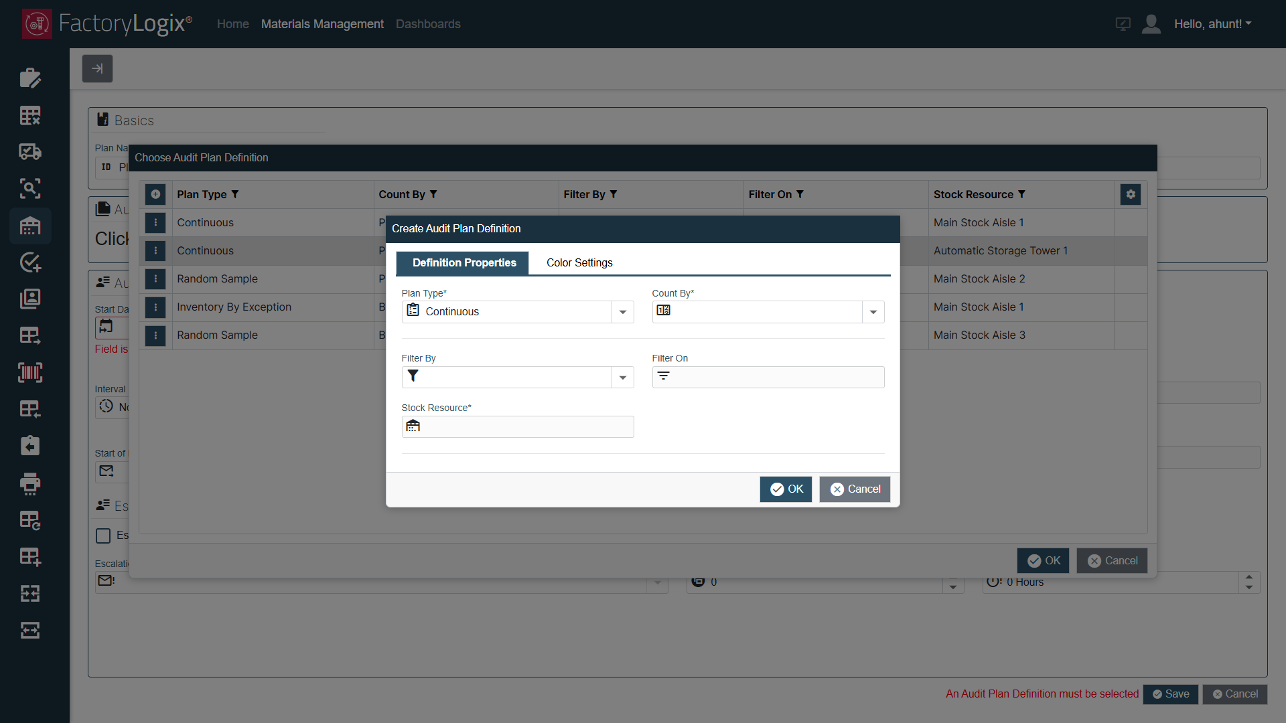This screenshot has width=1286, height=723.
Task: Open the Plan Type column filter funnel
Action: pos(235,194)
